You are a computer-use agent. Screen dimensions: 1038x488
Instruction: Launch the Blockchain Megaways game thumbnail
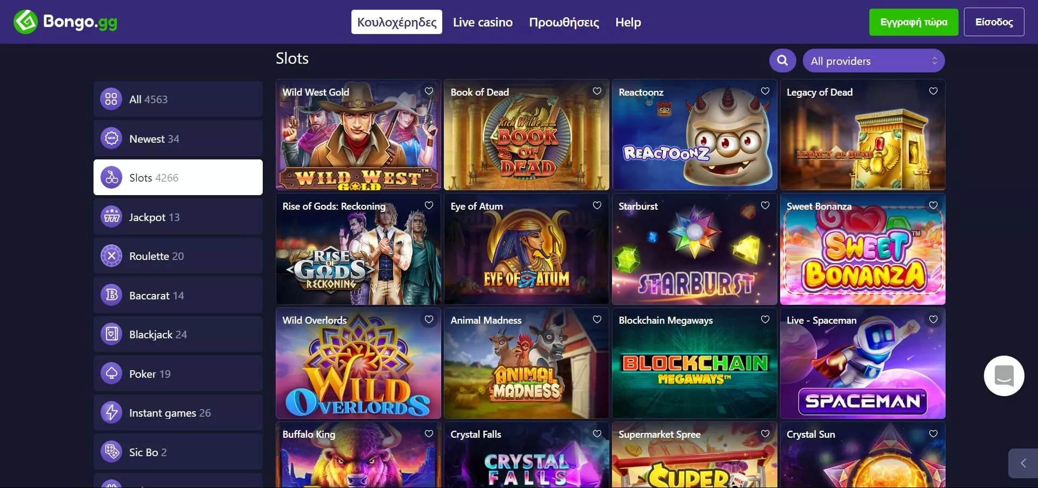[x=694, y=369]
